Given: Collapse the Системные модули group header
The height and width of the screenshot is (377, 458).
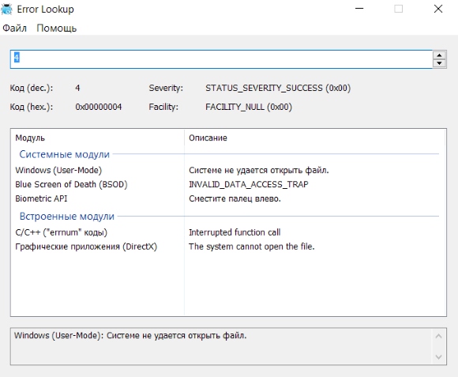Looking at the screenshot, I should click(65, 154).
